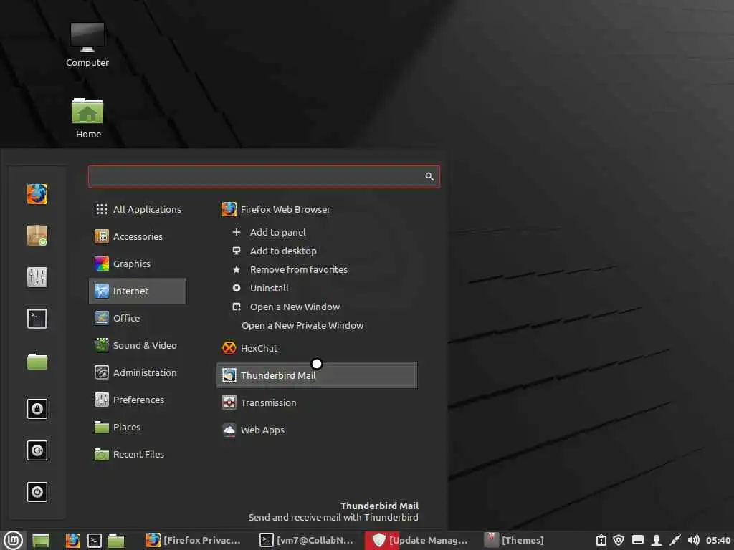Focus the menu search field

pyautogui.click(x=264, y=176)
